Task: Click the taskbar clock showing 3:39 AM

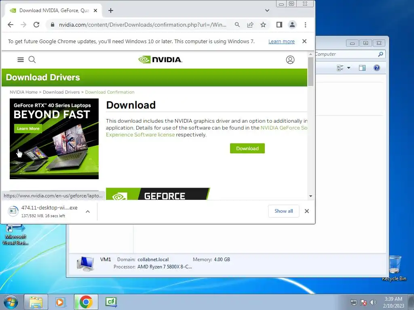Action: [x=393, y=302]
